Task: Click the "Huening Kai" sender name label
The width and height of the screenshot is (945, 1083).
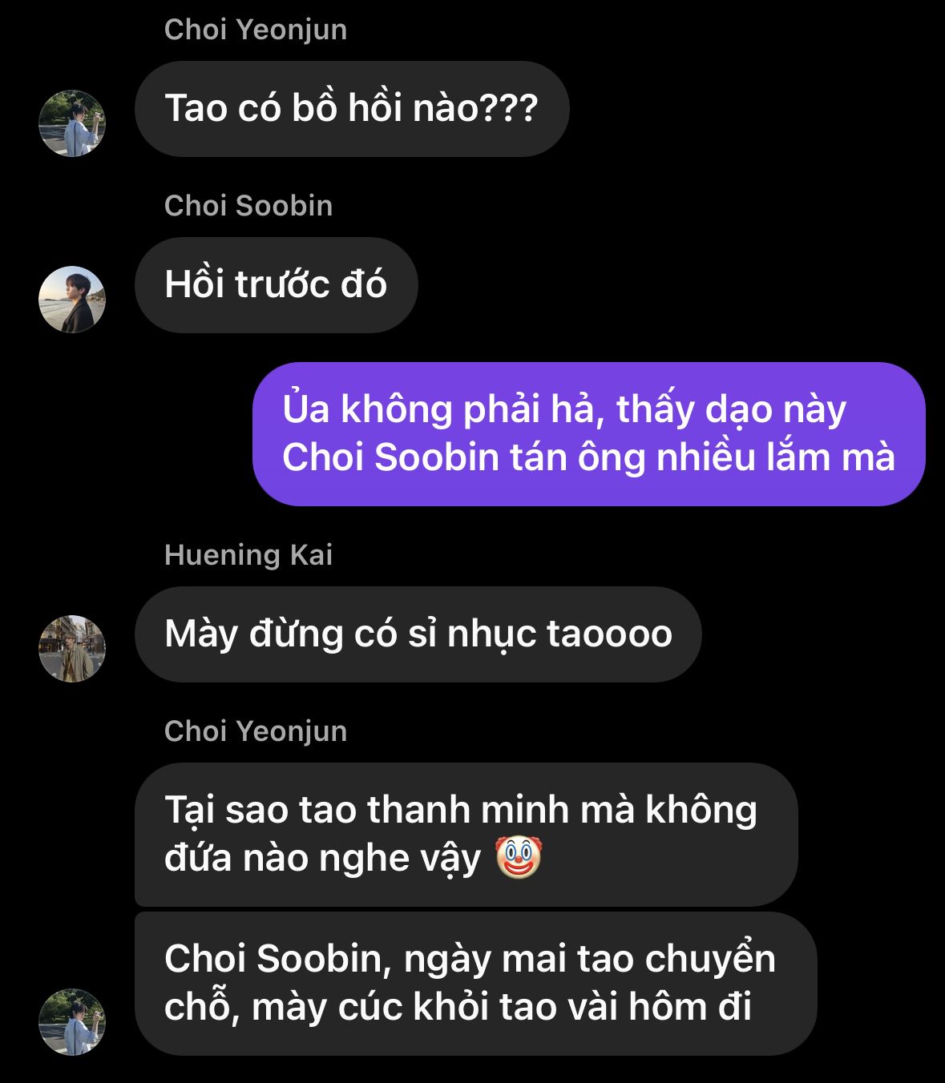Action: [x=248, y=555]
